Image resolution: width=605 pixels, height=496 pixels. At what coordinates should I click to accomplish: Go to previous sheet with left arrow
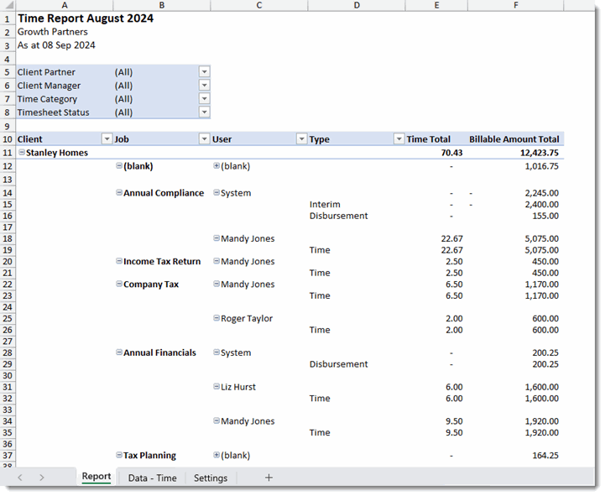tap(20, 478)
